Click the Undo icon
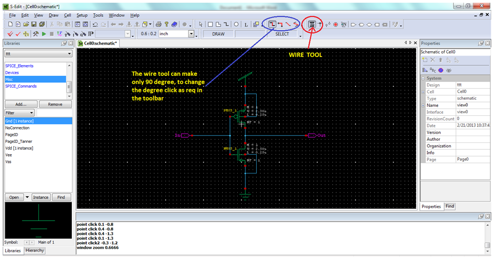The image size is (496, 259). click(x=95, y=25)
